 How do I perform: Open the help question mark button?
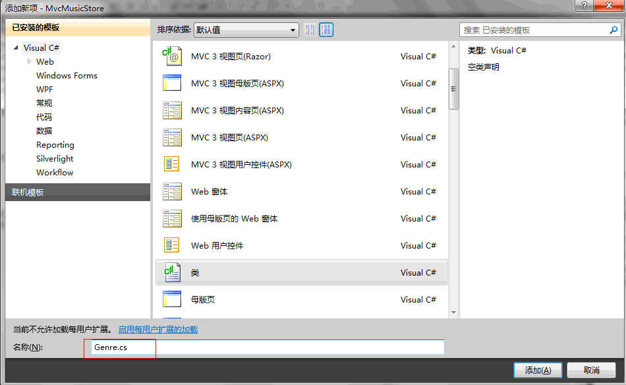(x=584, y=5)
